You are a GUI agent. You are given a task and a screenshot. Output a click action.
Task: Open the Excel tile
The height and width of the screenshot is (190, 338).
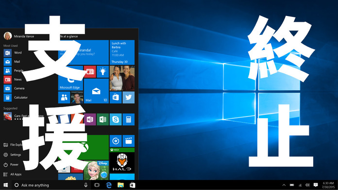point(102,119)
